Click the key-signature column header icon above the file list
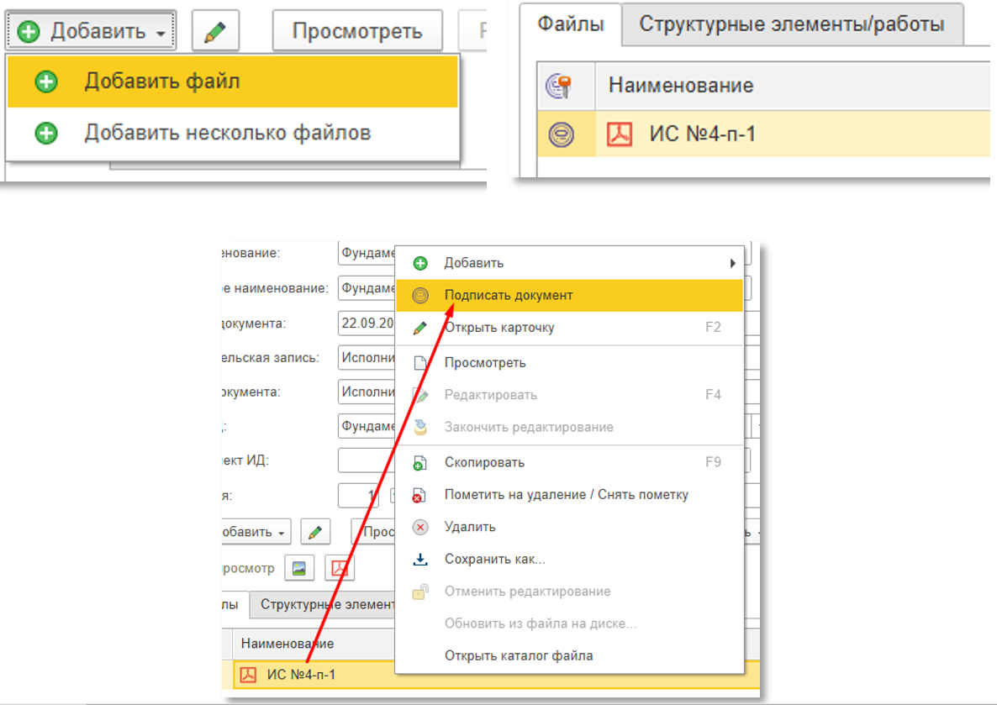 561,85
